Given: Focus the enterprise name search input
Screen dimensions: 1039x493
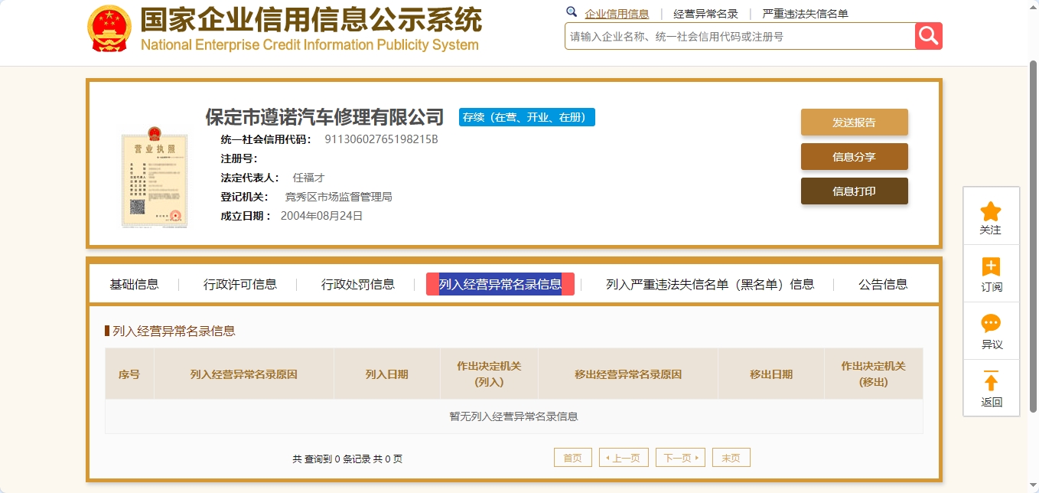Looking at the screenshot, I should point(739,36).
